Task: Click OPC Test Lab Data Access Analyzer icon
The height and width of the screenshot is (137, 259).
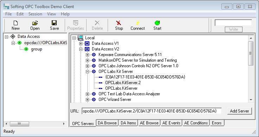Action: tap(94, 94)
